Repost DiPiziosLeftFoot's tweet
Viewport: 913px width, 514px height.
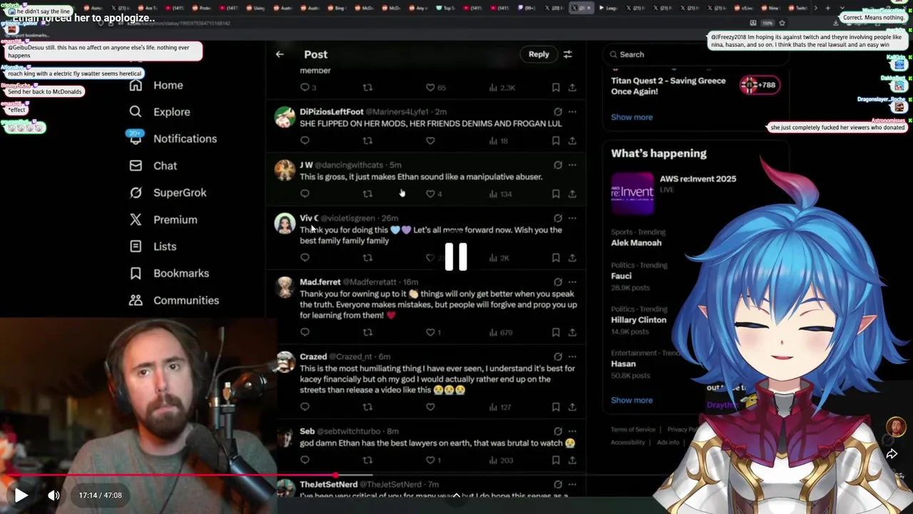click(367, 141)
